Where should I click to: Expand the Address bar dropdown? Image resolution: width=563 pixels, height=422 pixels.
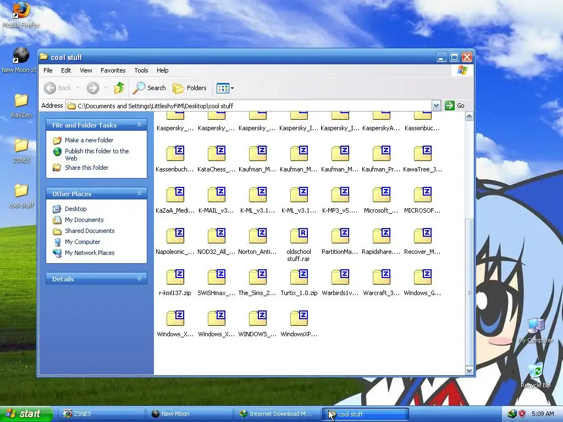click(436, 105)
